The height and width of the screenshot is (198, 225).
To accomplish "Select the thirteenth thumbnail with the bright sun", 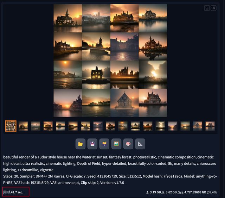I will (160, 126).
